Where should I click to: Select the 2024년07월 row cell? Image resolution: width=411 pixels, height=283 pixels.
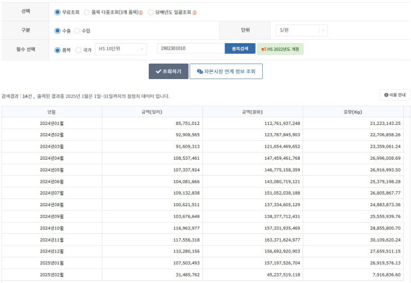coord(52,193)
